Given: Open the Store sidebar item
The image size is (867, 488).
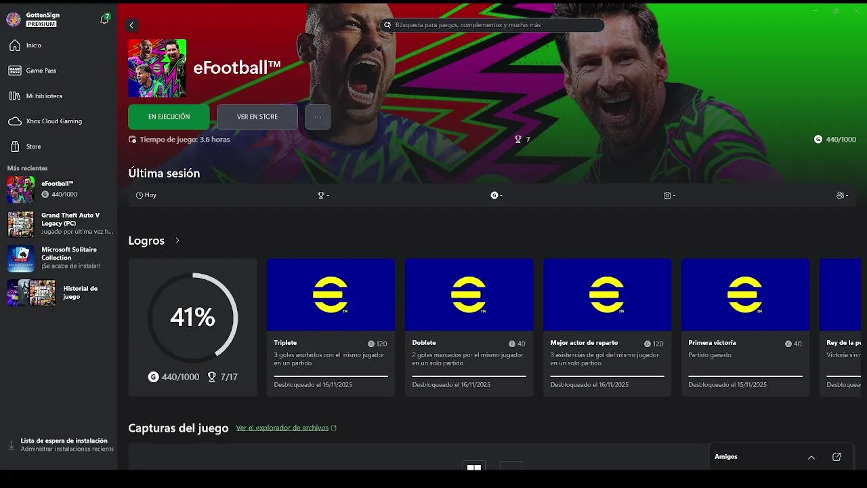Looking at the screenshot, I should coord(58,146).
